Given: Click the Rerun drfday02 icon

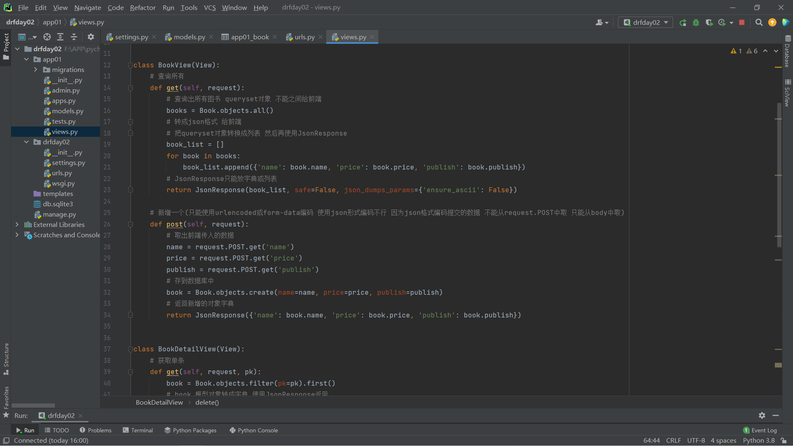Looking at the screenshot, I should [683, 23].
